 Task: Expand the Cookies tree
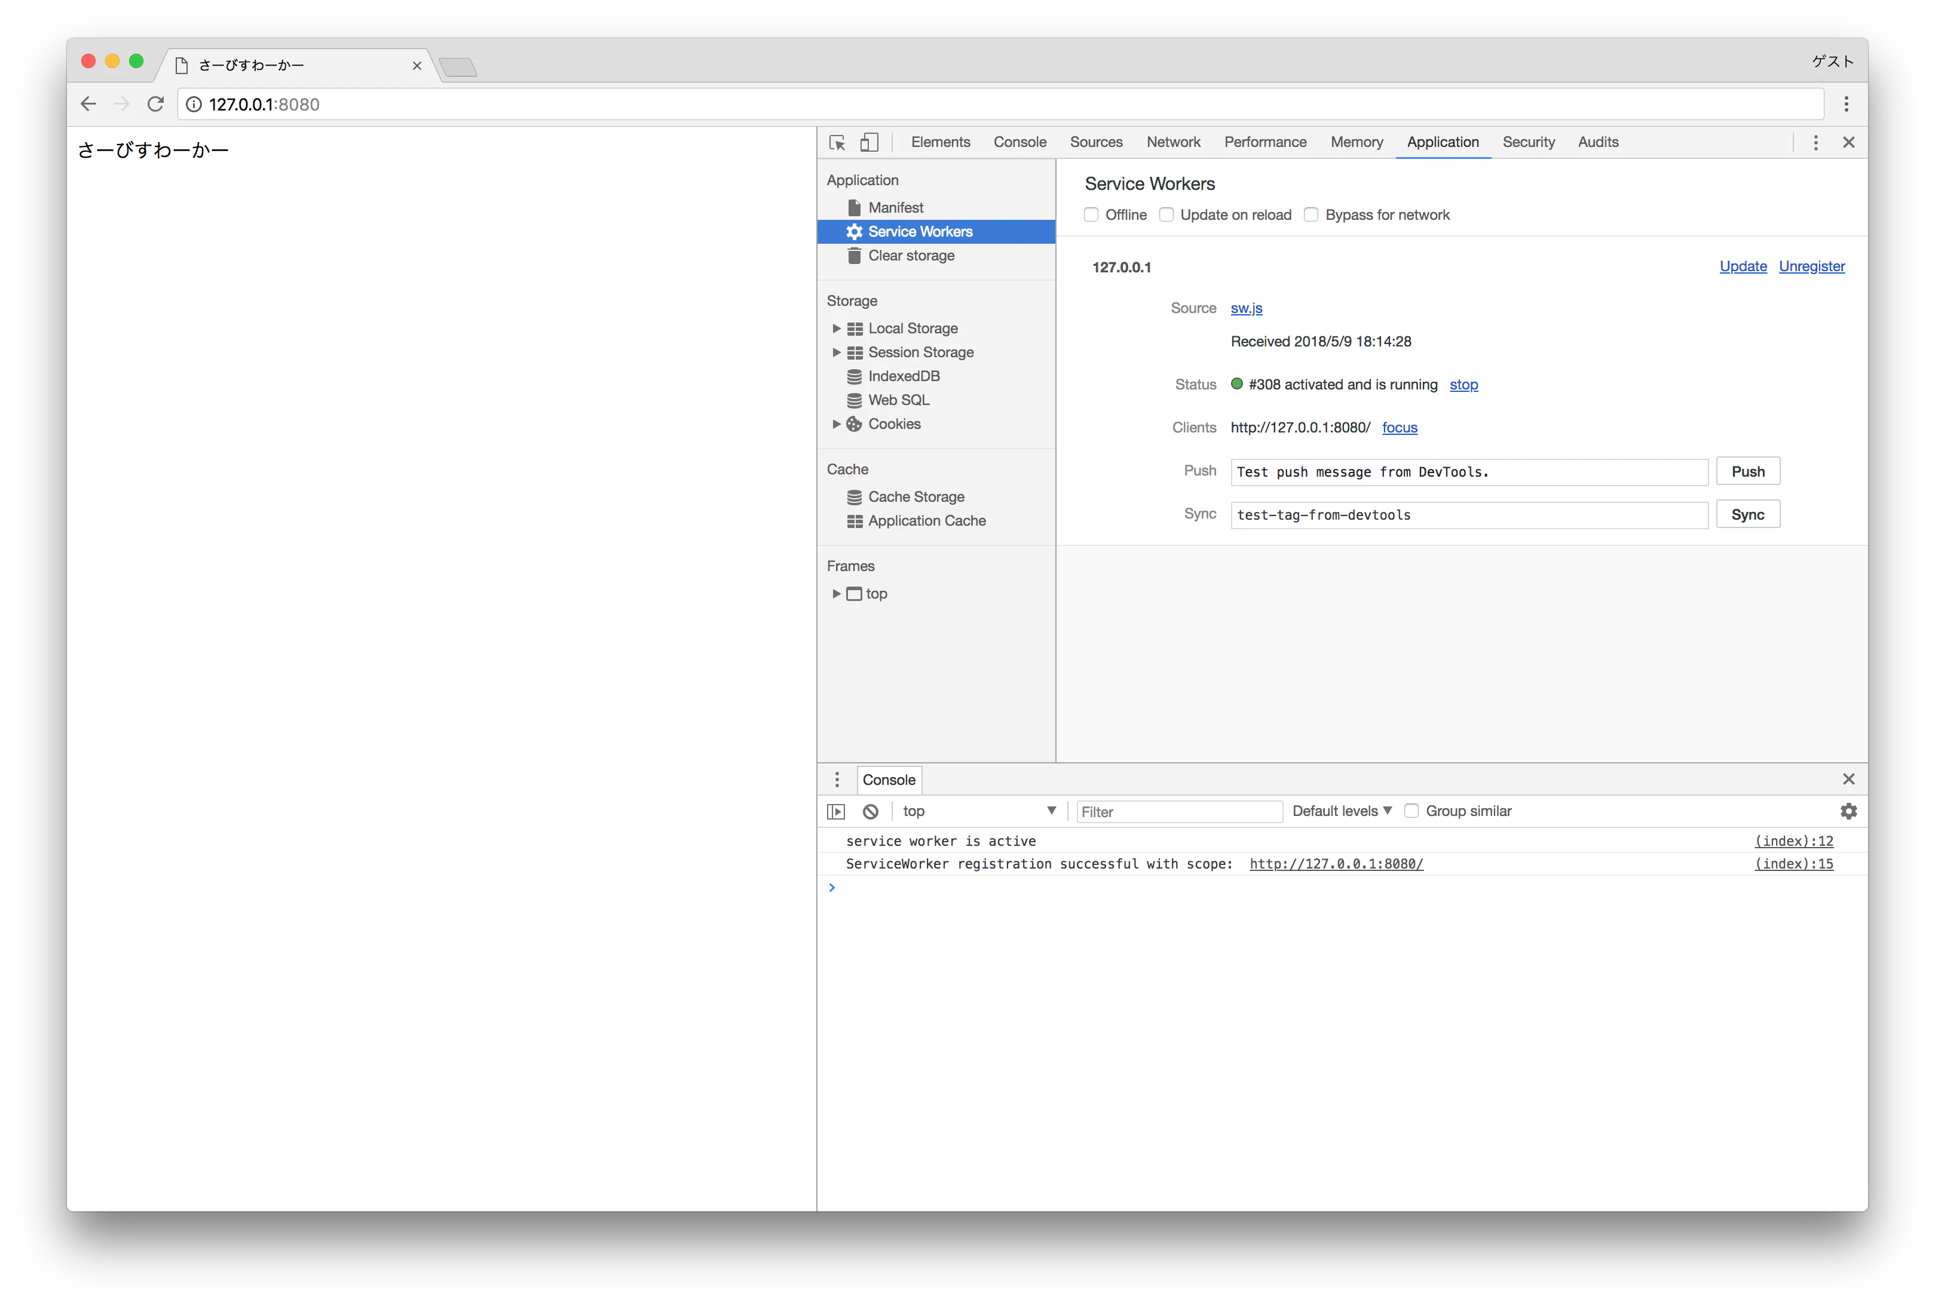836,425
